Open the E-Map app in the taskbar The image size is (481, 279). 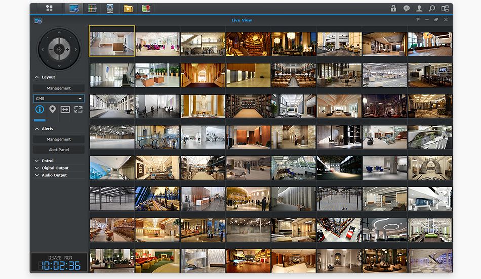click(146, 8)
